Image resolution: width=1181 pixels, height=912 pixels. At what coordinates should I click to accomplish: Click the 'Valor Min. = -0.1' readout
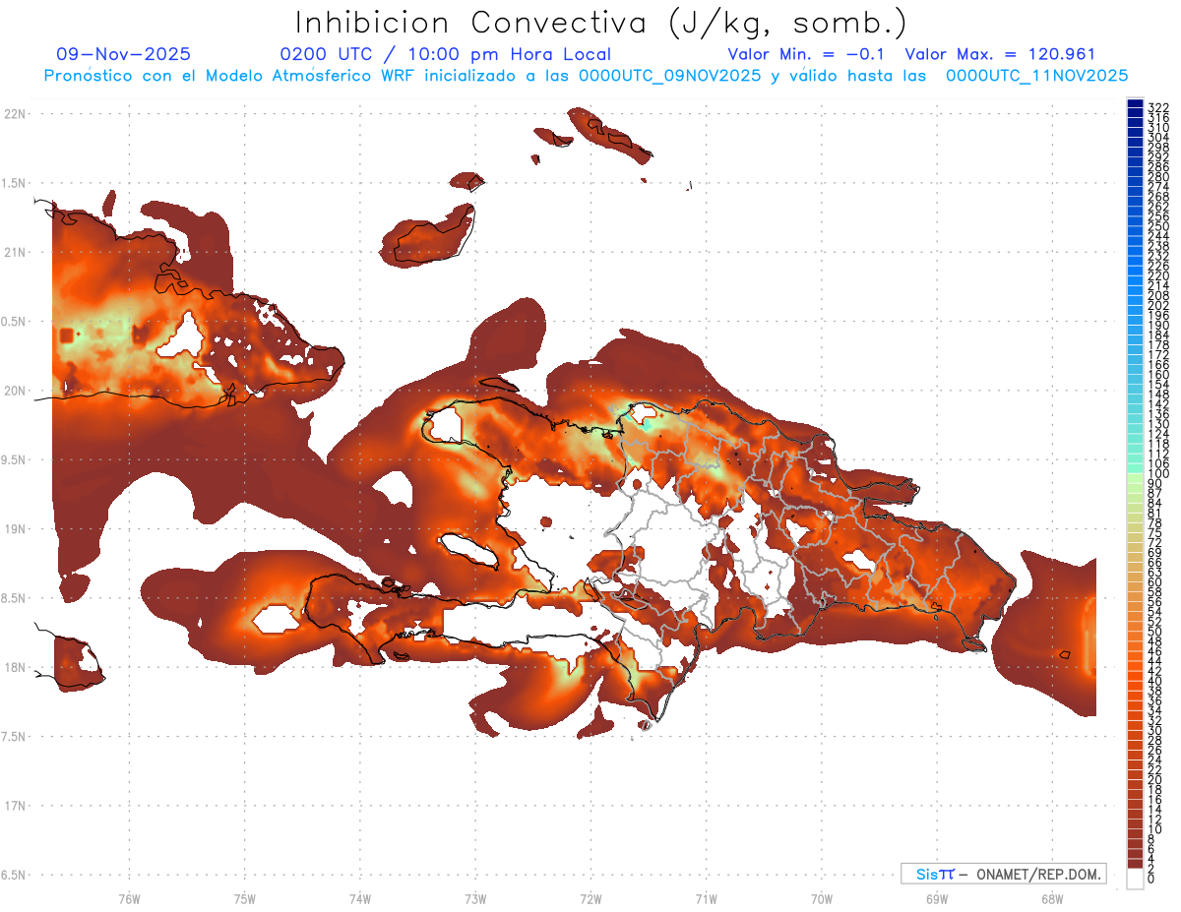click(807, 55)
